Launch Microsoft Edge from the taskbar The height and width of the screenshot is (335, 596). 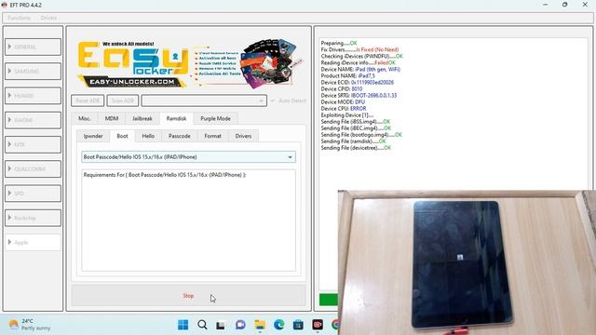[279, 325]
